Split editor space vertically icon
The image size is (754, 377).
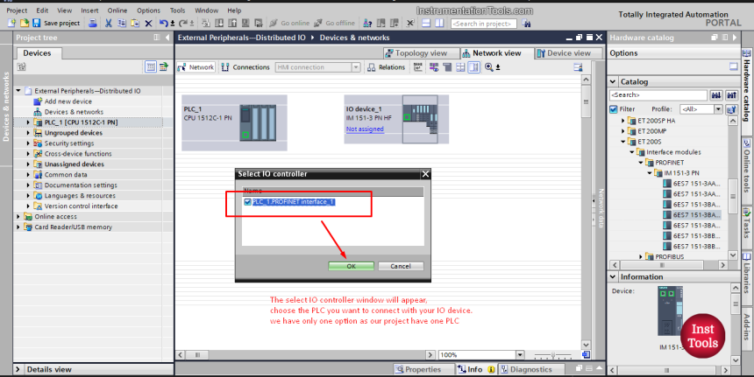pyautogui.click(x=439, y=23)
